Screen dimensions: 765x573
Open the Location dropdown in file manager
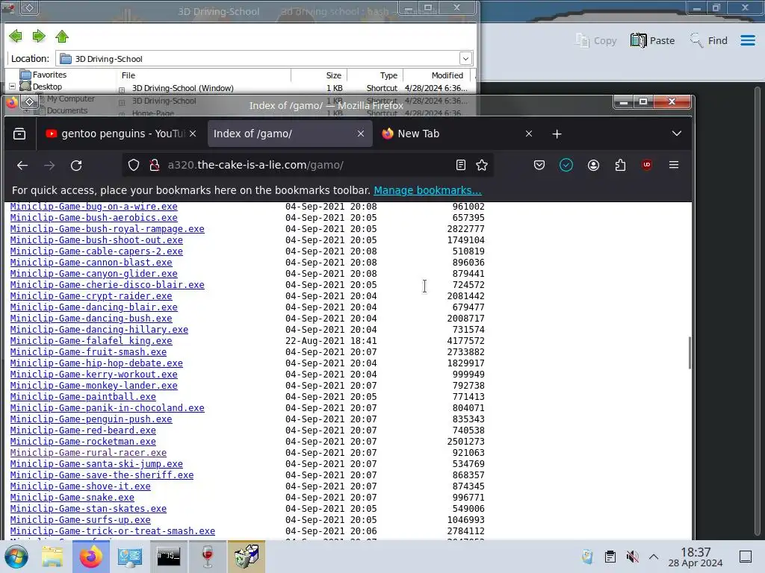[465, 58]
